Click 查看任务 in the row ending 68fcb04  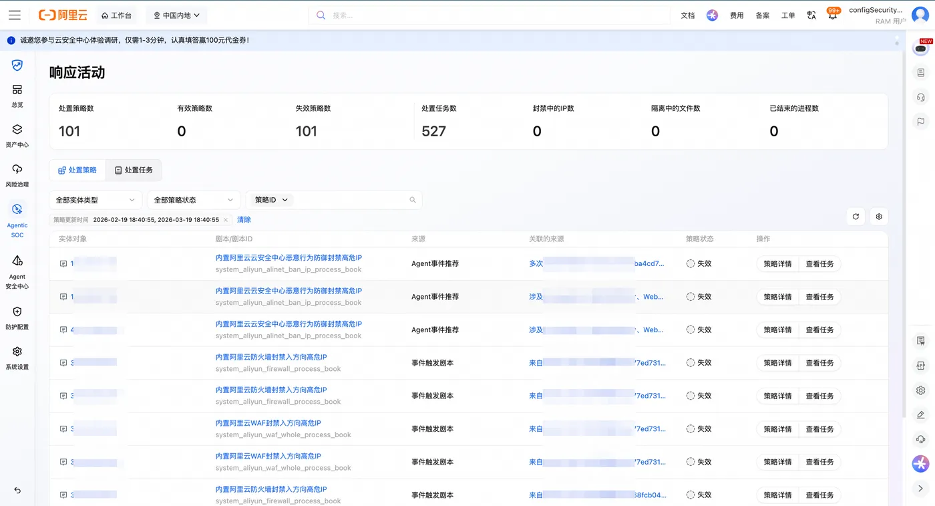(820, 495)
